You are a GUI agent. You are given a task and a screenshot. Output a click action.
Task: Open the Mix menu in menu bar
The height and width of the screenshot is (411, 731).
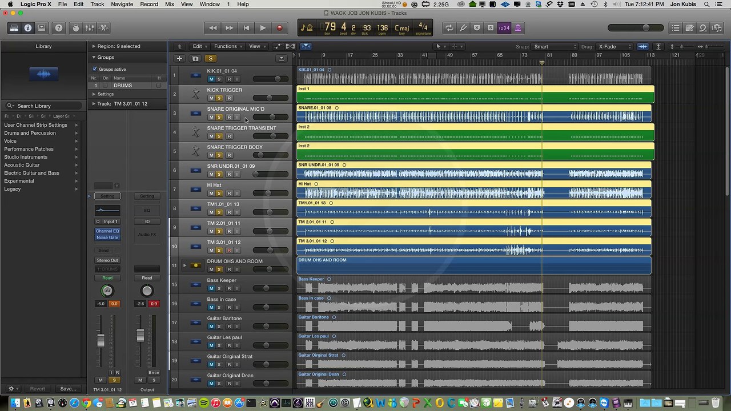click(170, 4)
